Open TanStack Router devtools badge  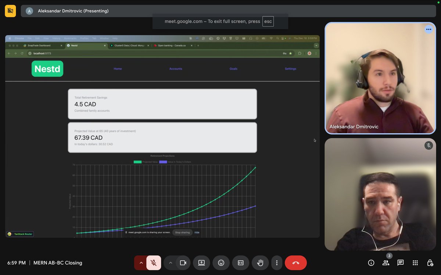[20, 234]
